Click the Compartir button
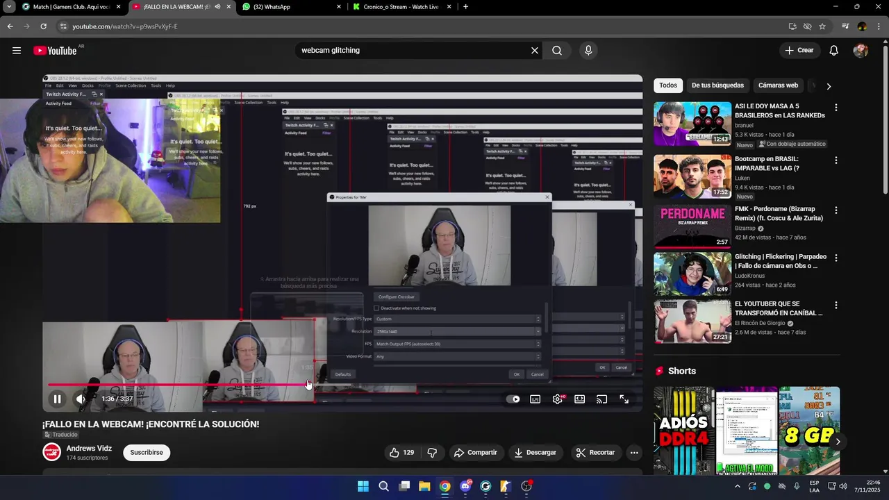Viewport: 889px width, 500px height. point(476,453)
